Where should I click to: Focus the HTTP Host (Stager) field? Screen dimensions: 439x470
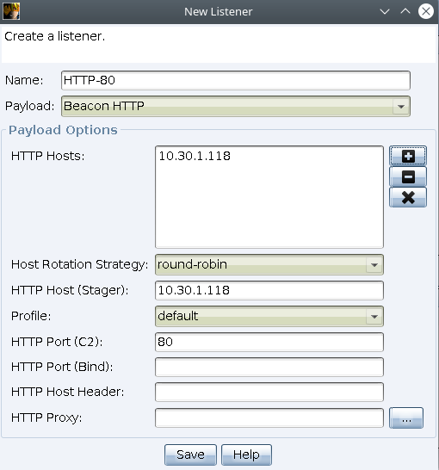point(269,290)
